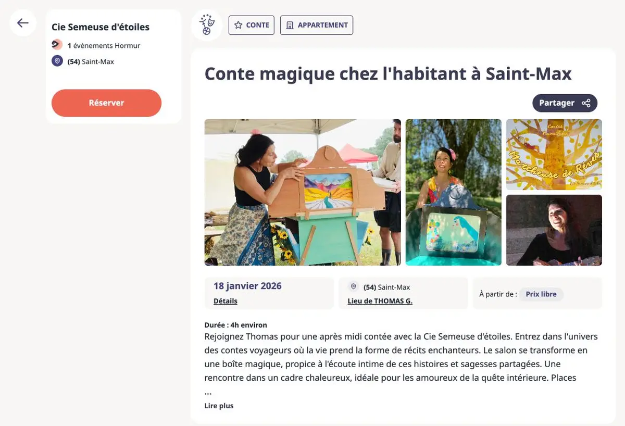The width and height of the screenshot is (625, 426).
Task: Click the share icon inside the Partager button
Action: 587,103
